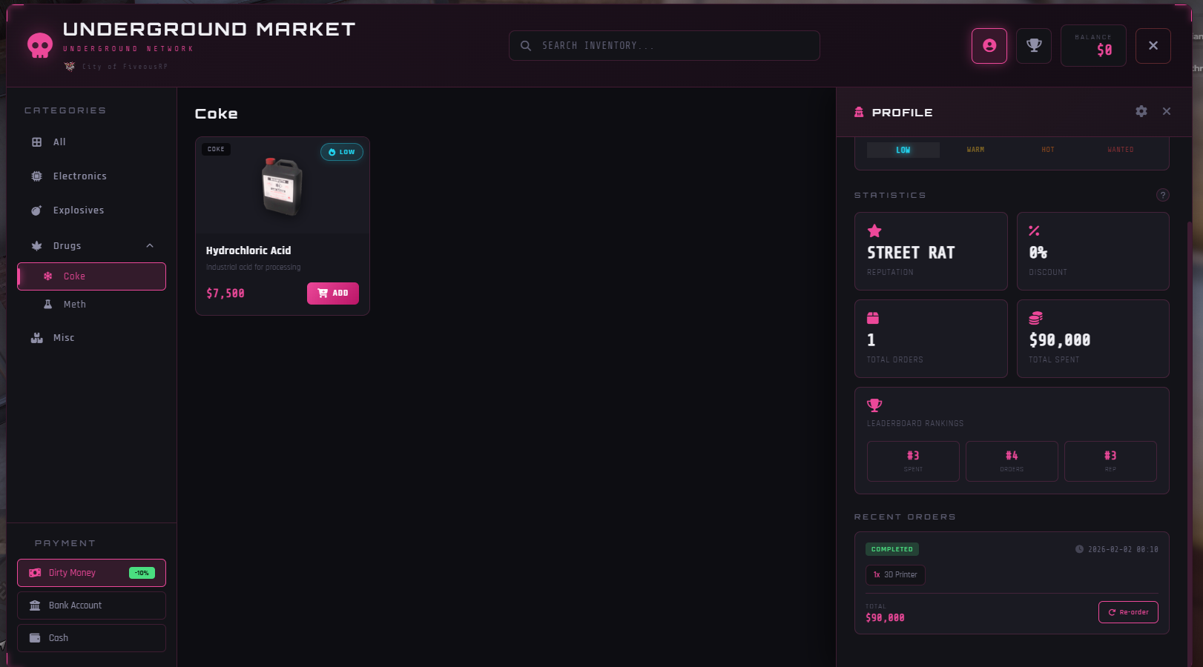Click the COKE tag on product card
Image resolution: width=1203 pixels, height=667 pixels.
(216, 150)
